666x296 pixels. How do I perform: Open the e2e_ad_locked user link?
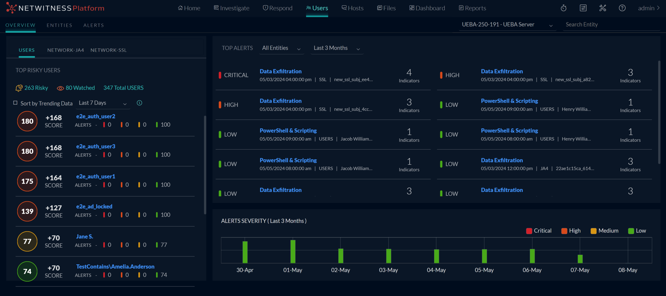[94, 206]
